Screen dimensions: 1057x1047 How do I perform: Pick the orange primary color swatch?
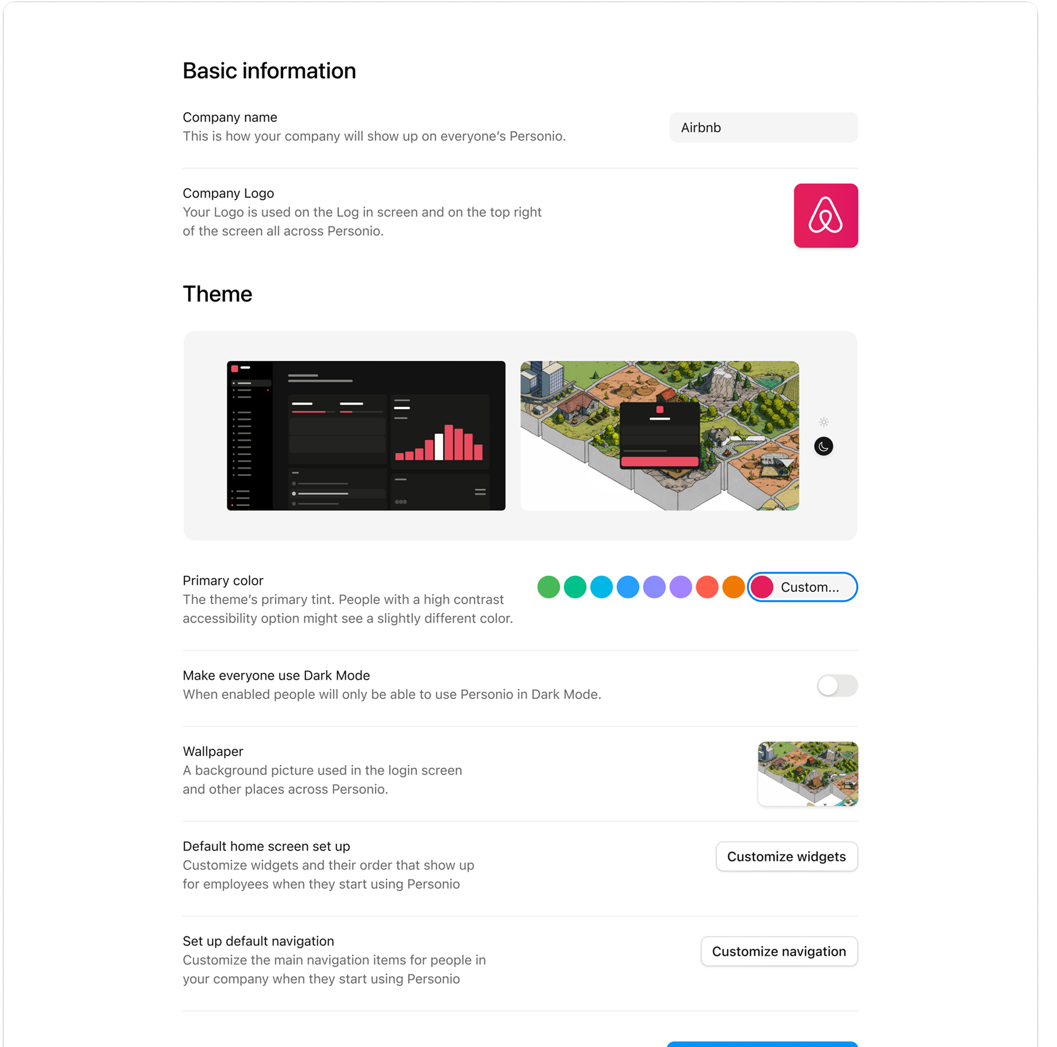[733, 587]
